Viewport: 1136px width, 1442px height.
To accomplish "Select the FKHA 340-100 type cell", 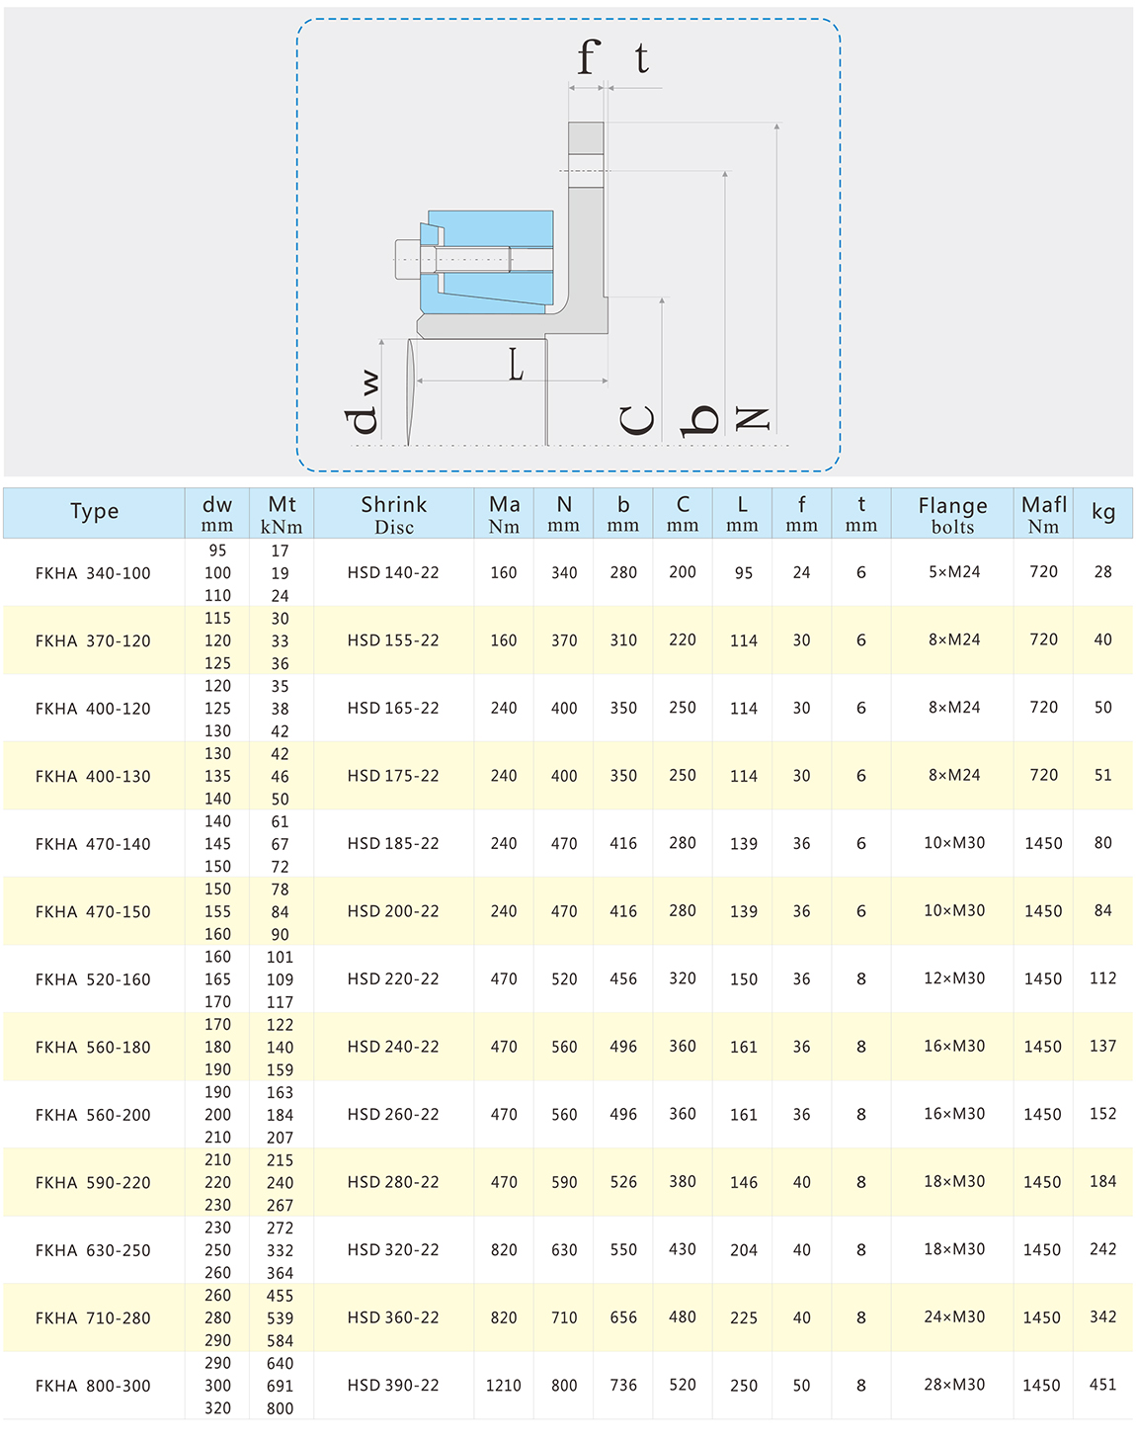I will (93, 573).
